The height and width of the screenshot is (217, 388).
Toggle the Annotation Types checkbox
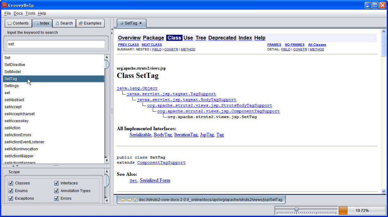(56, 191)
